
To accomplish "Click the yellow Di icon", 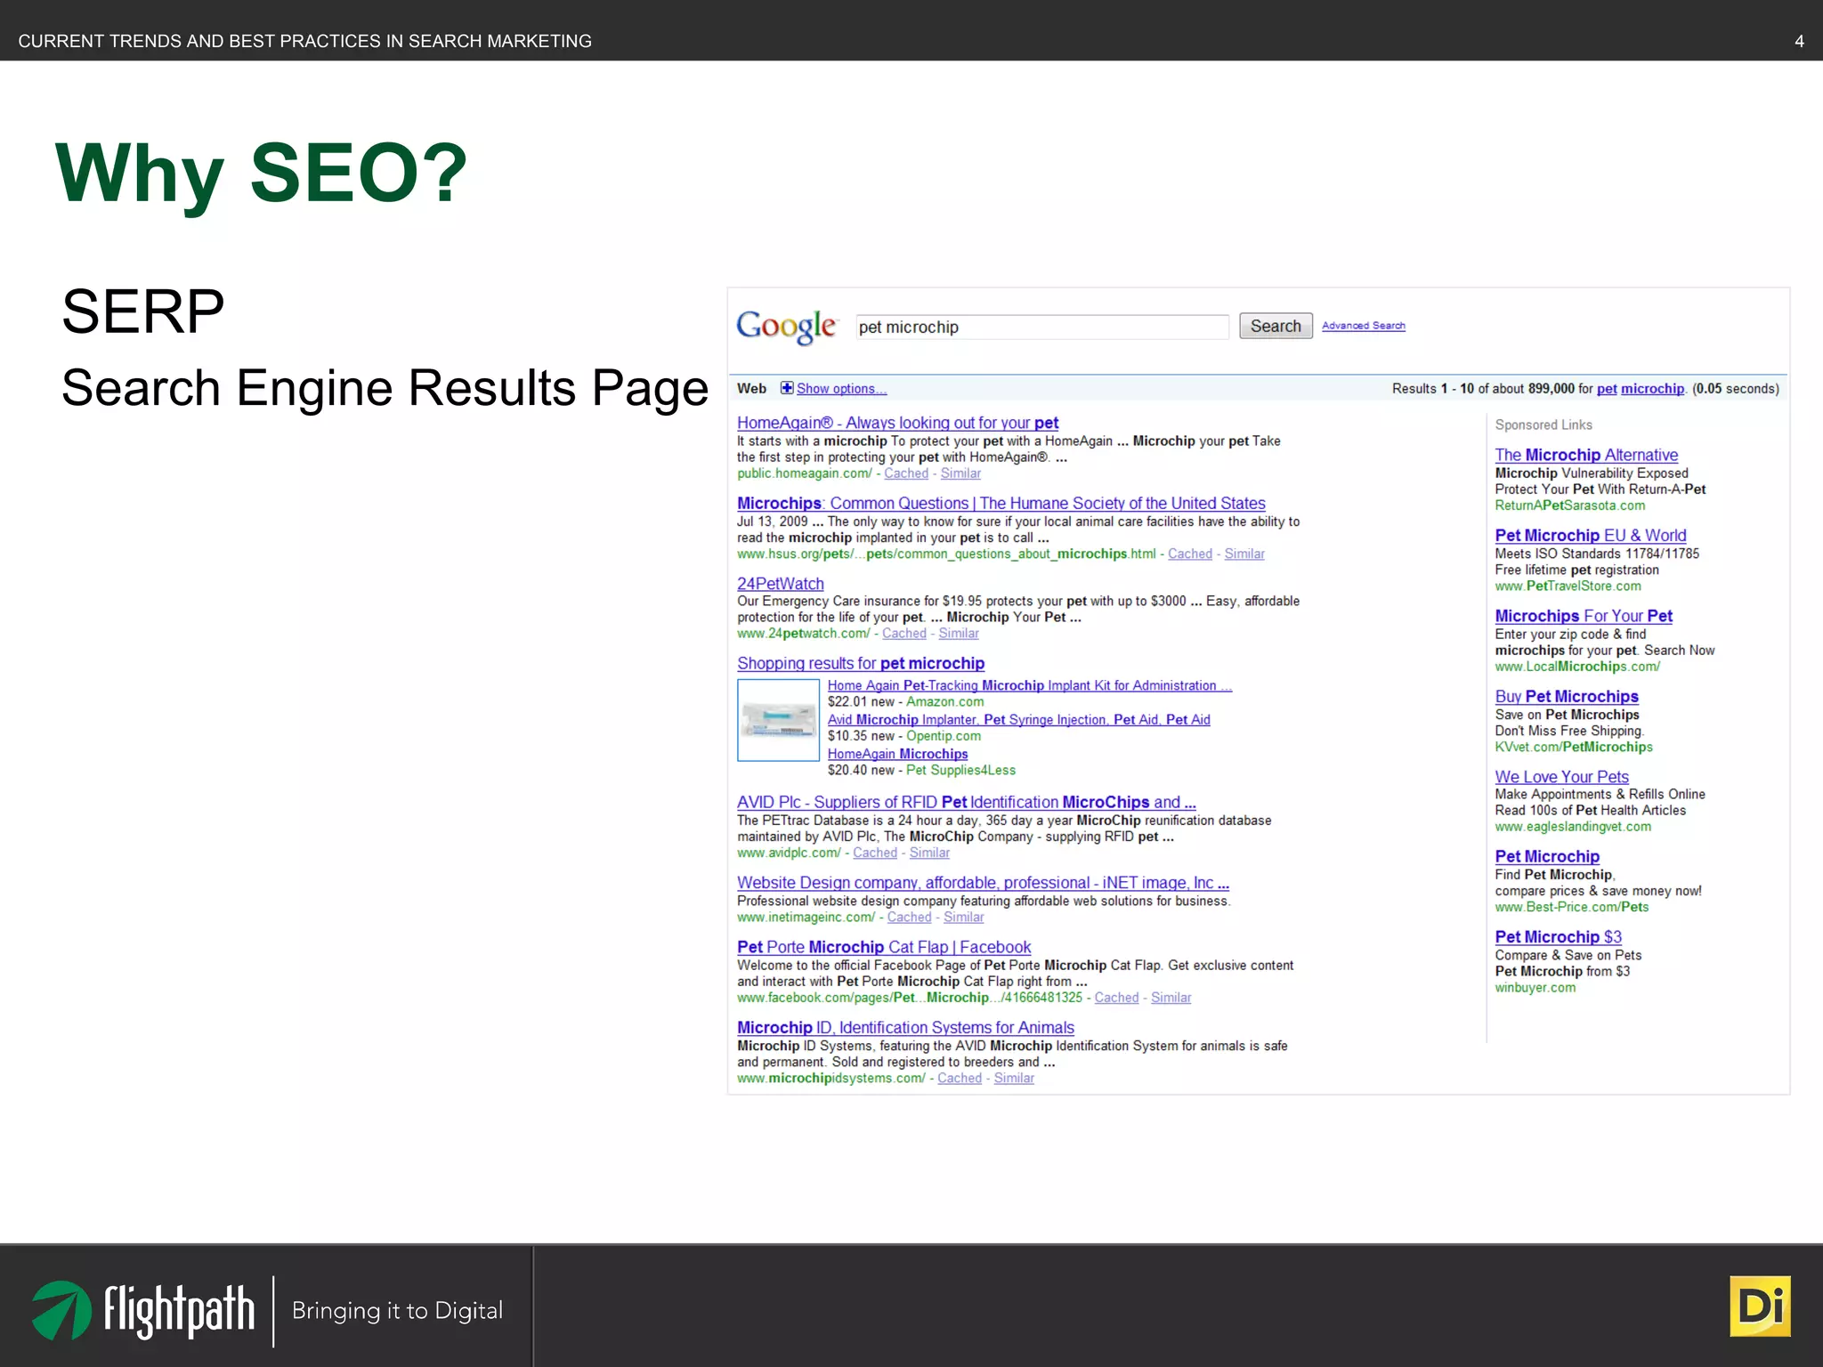I will pos(1760,1306).
